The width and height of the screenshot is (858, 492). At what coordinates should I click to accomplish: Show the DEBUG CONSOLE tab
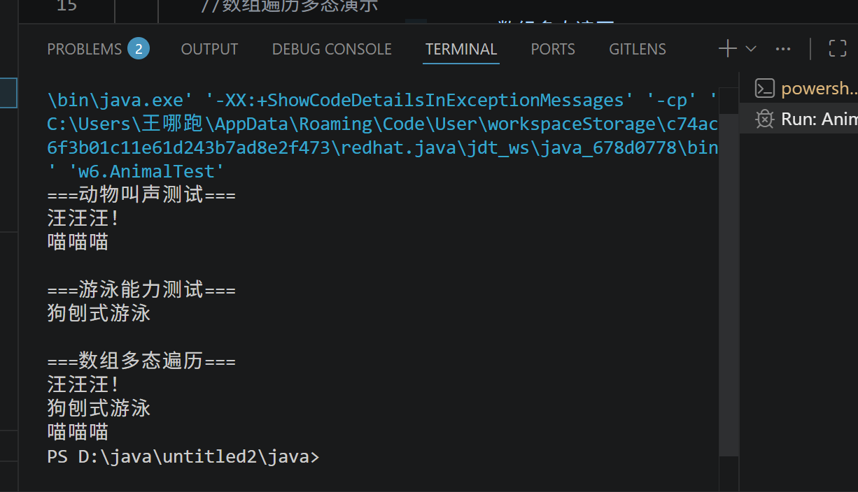point(332,49)
